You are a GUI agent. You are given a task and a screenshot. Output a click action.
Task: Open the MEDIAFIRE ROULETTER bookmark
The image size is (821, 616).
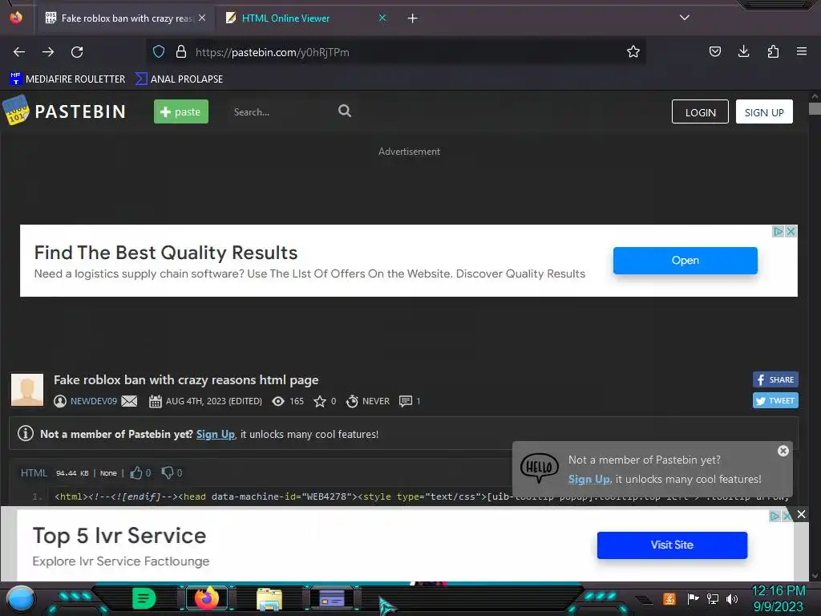click(68, 79)
